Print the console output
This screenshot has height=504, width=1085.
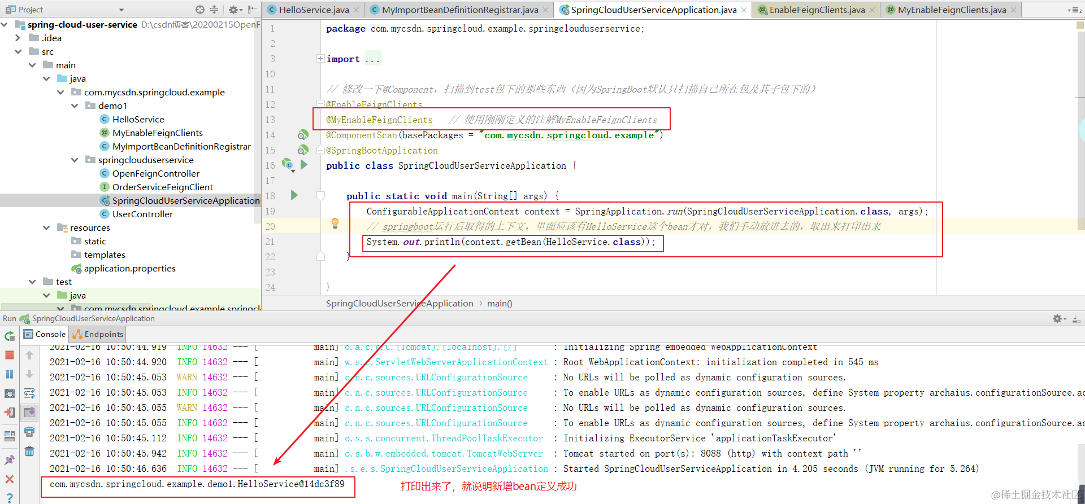[x=29, y=432]
